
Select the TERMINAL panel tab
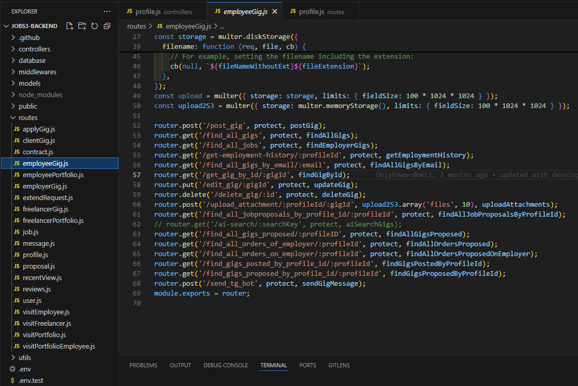click(274, 365)
